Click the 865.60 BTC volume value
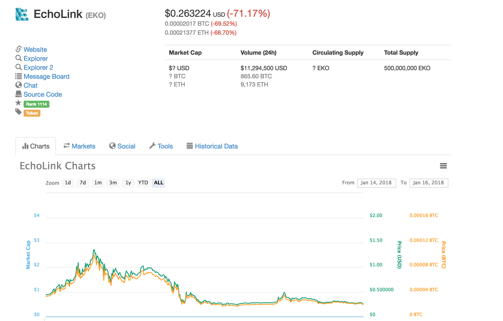 point(256,76)
